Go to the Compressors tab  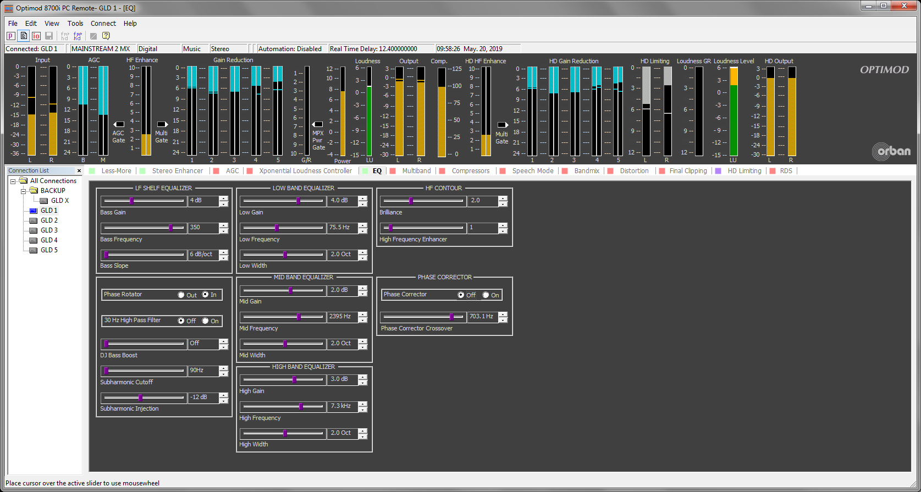(471, 171)
